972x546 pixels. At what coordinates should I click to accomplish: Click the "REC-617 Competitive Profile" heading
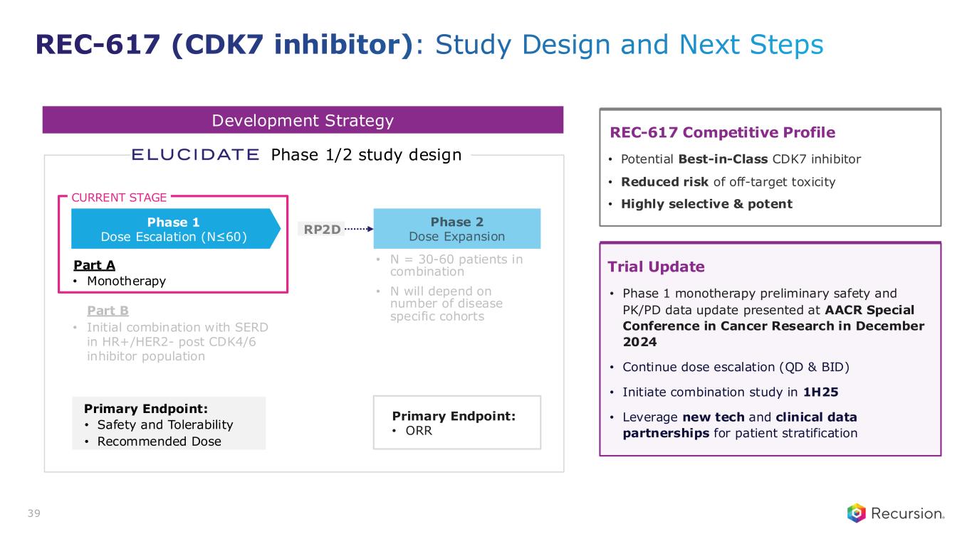(x=722, y=133)
